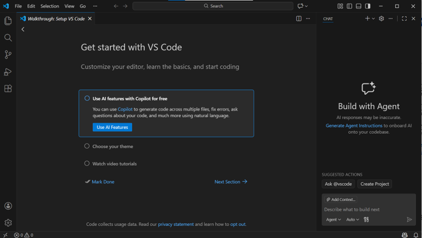Send the chat message arrow
422x238 pixels.
tap(409, 219)
